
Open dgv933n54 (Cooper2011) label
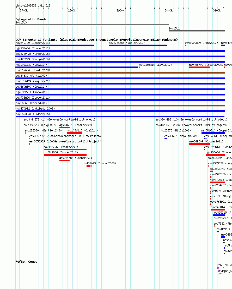tap(33, 98)
